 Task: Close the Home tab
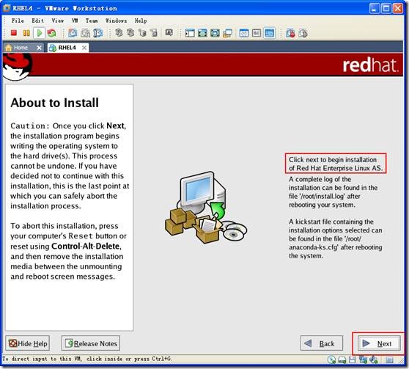[39, 48]
